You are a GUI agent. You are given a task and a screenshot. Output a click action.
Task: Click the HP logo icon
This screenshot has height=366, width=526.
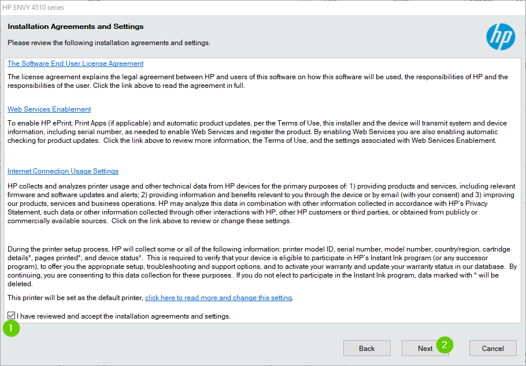click(501, 36)
